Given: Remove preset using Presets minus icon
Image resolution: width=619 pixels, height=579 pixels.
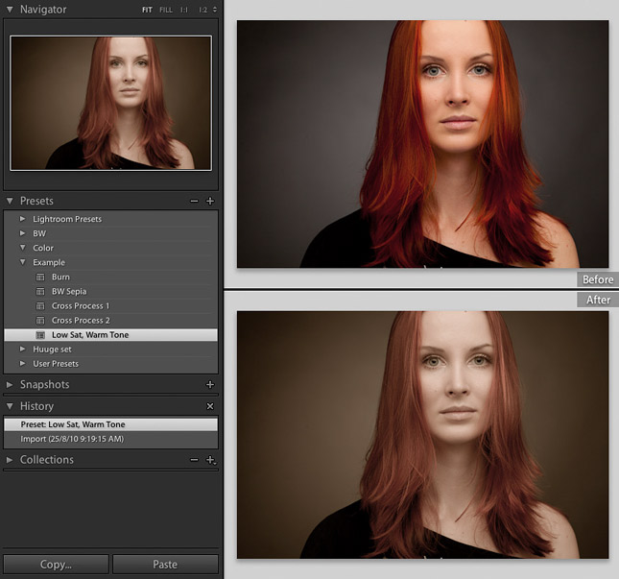Looking at the screenshot, I should (x=195, y=201).
